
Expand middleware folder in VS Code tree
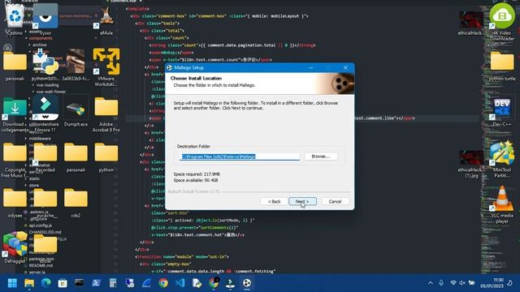[x=40, y=139]
